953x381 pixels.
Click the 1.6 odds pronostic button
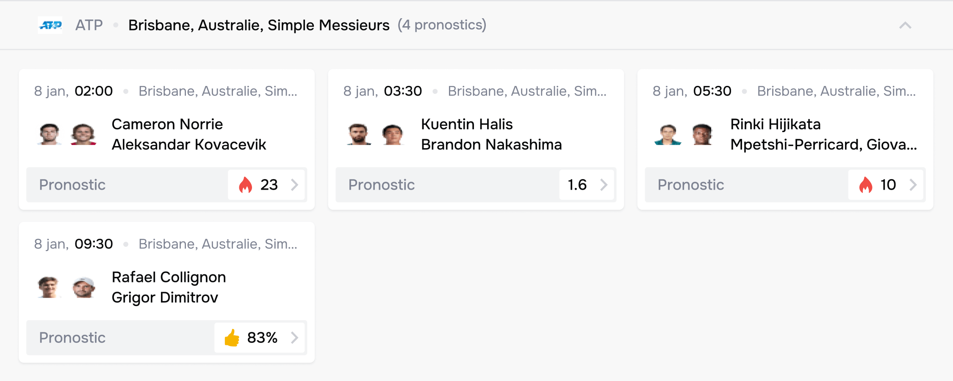[x=586, y=185]
